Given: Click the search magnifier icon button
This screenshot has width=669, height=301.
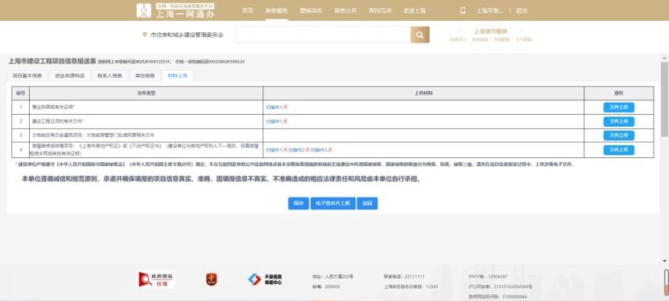Looking at the screenshot, I should 419,35.
